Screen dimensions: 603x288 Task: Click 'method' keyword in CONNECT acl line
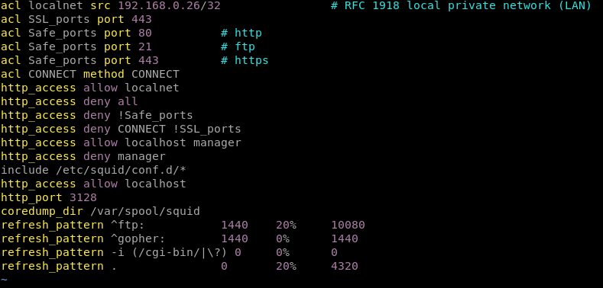(104, 74)
